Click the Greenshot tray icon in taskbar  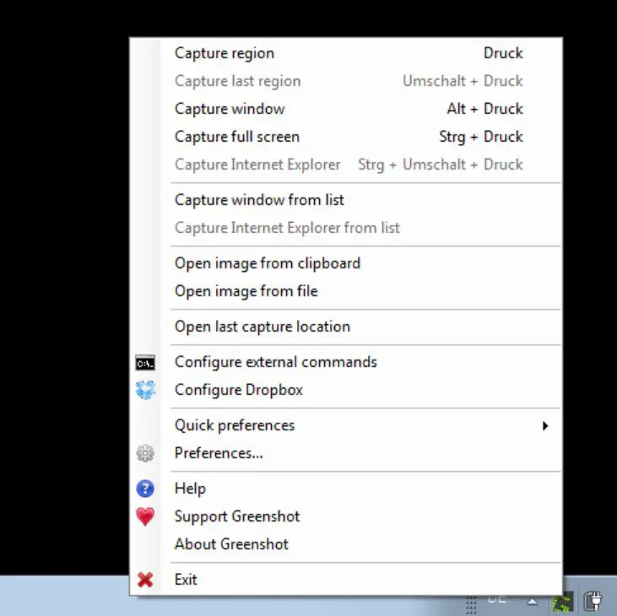(x=563, y=602)
